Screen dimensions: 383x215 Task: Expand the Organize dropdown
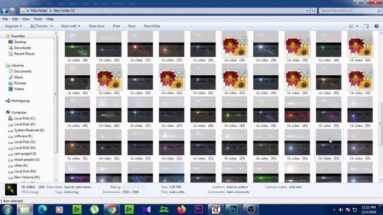tap(13, 26)
